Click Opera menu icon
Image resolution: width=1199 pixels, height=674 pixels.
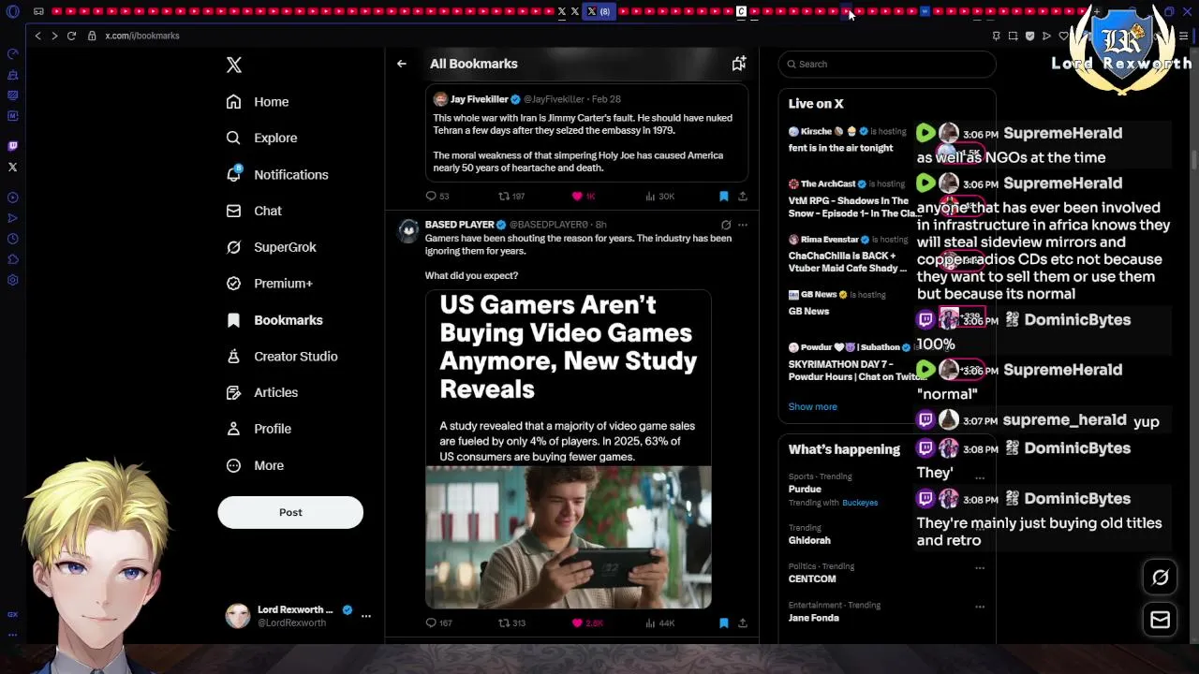(12, 11)
